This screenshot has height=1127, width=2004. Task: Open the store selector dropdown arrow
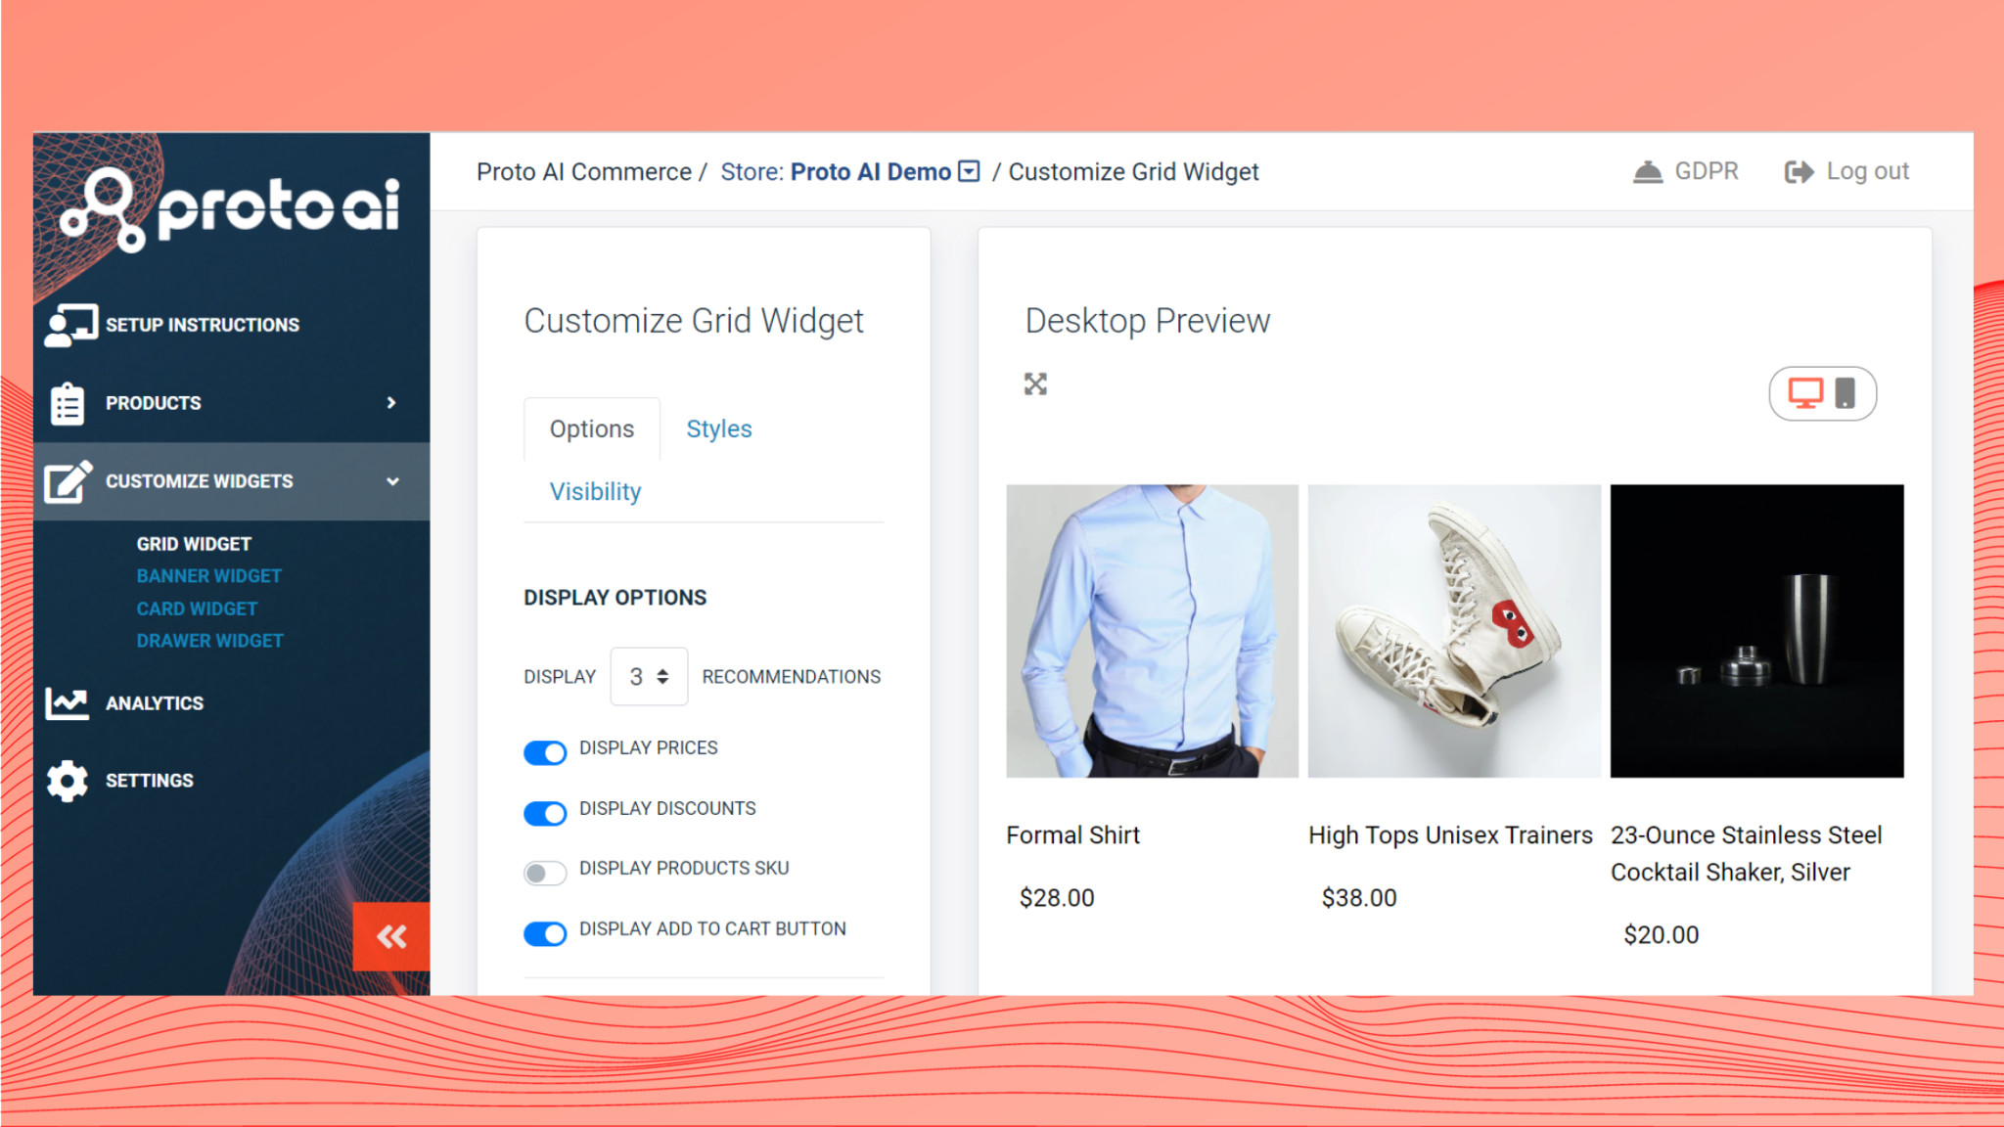click(x=969, y=172)
